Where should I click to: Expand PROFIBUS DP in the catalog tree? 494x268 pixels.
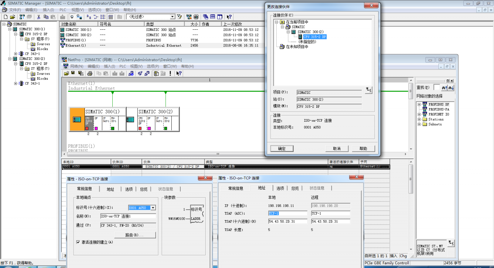point(419,104)
